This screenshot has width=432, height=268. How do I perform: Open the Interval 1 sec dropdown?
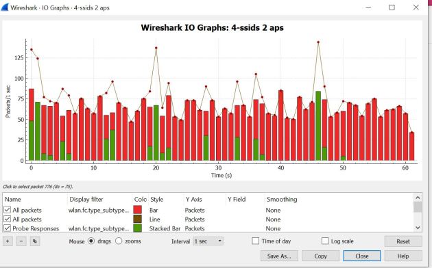click(x=208, y=241)
